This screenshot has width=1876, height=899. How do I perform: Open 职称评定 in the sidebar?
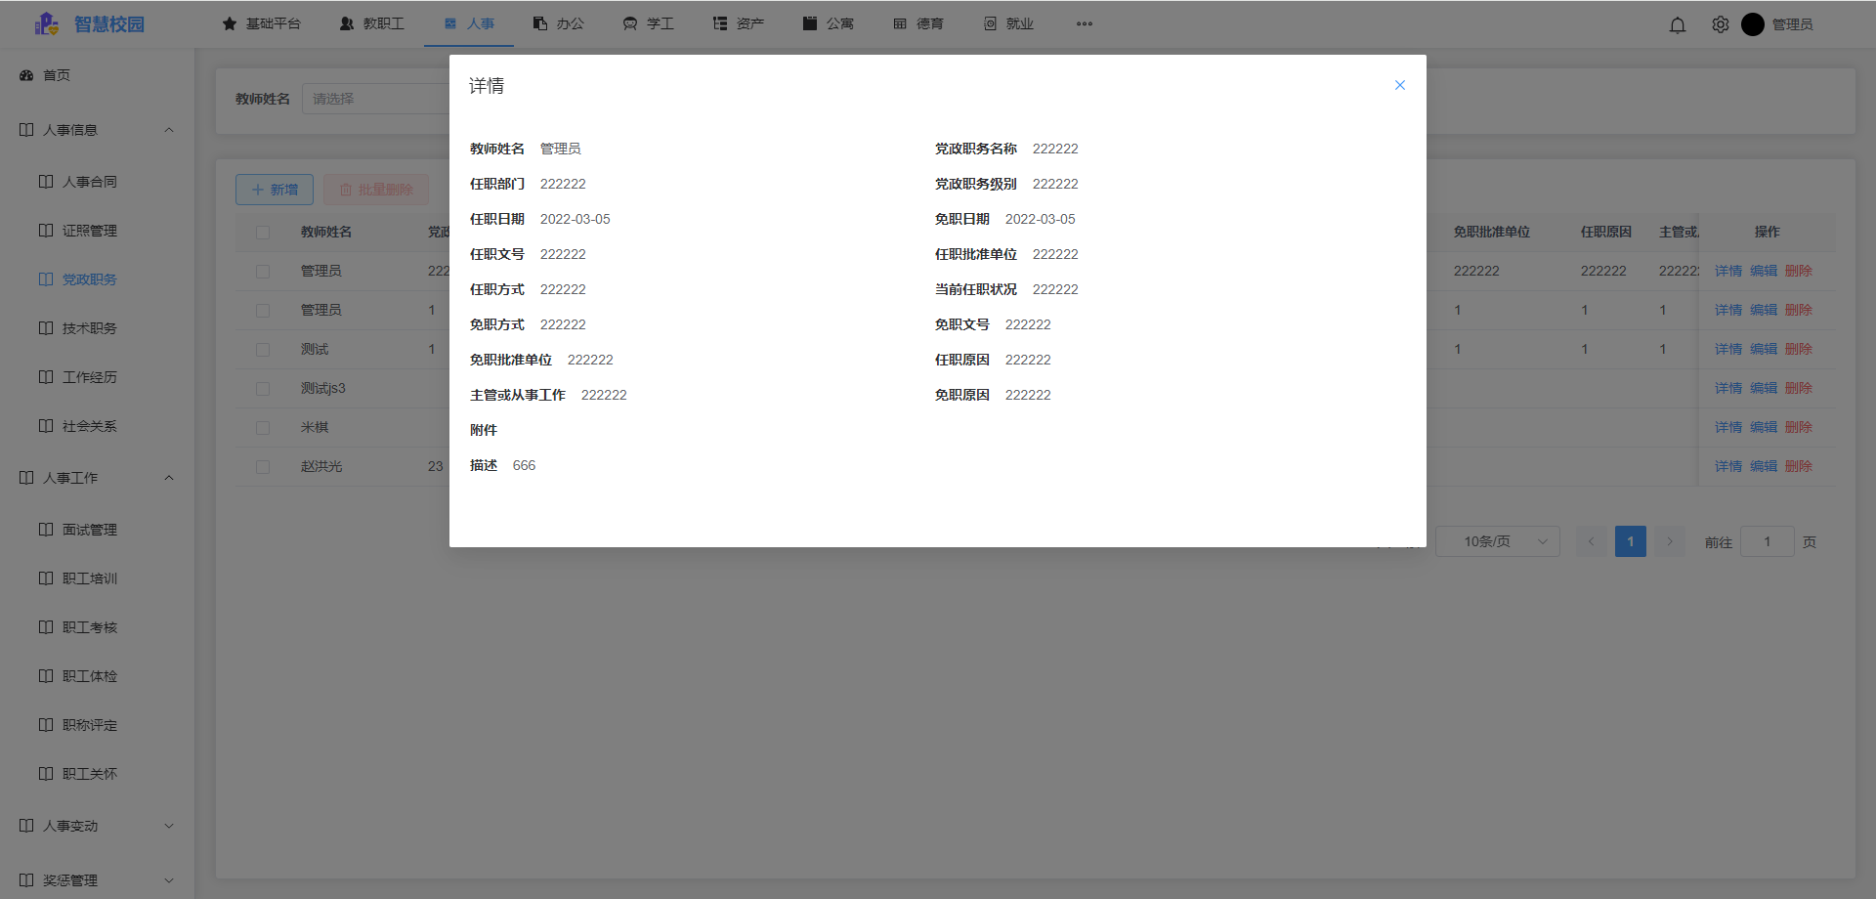[89, 725]
